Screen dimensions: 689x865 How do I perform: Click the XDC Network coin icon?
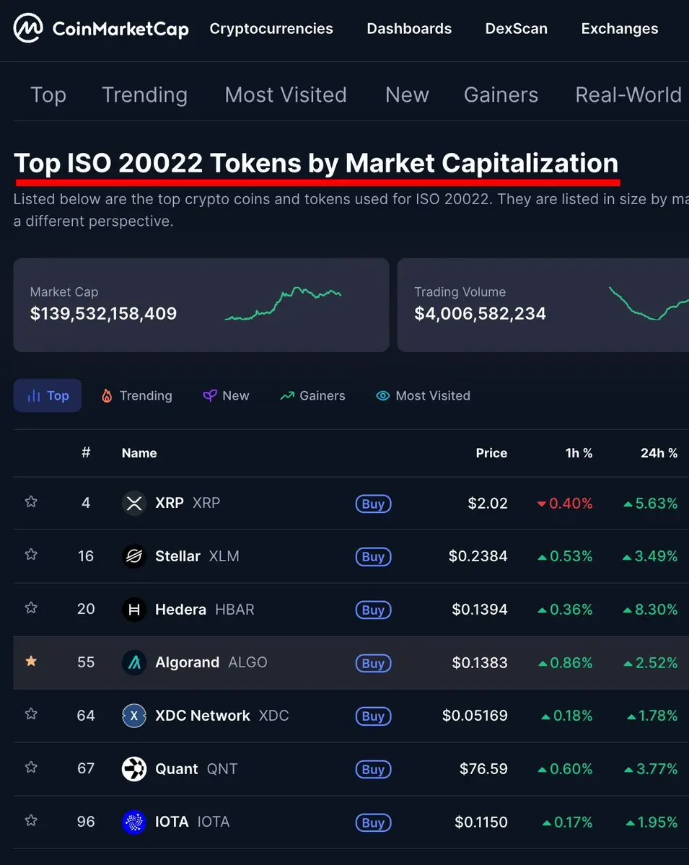point(134,716)
